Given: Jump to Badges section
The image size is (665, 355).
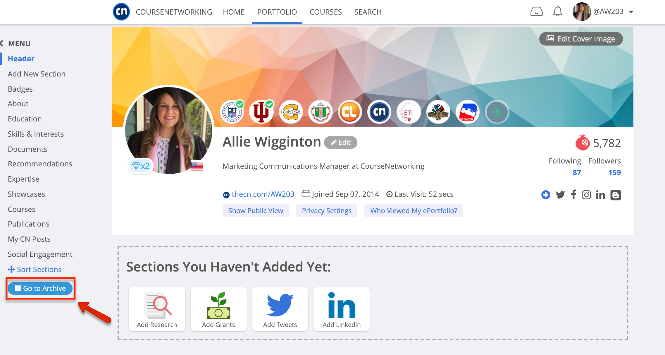Looking at the screenshot, I should pos(20,89).
